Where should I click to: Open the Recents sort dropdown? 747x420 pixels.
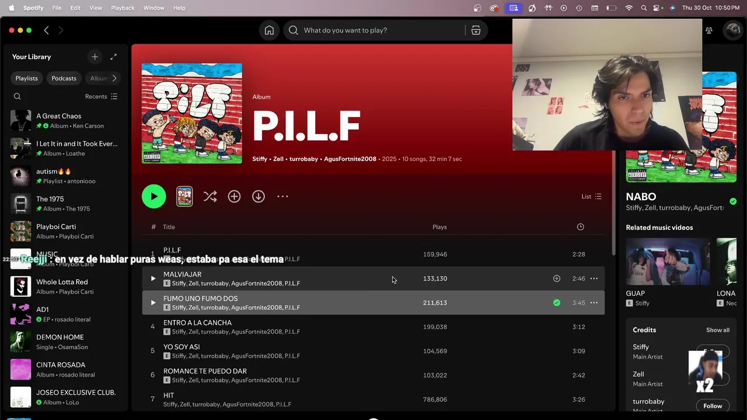pyautogui.click(x=102, y=96)
